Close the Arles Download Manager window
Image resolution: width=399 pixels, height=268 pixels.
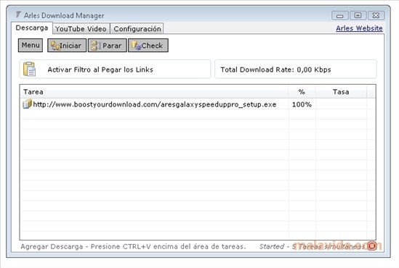click(376, 16)
